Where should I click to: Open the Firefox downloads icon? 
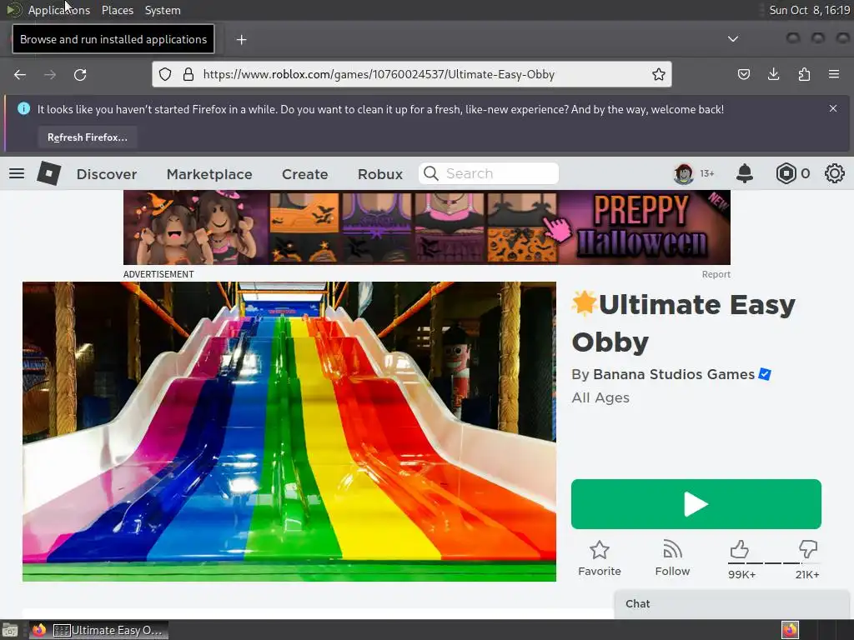[x=773, y=74]
